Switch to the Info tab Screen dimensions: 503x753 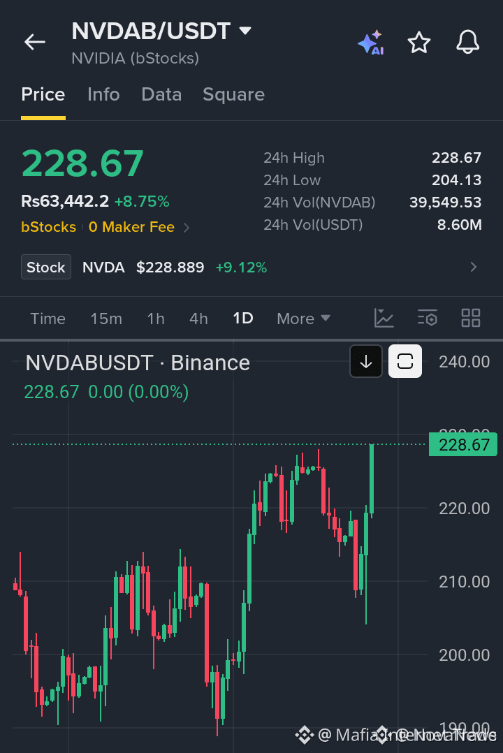pos(103,94)
